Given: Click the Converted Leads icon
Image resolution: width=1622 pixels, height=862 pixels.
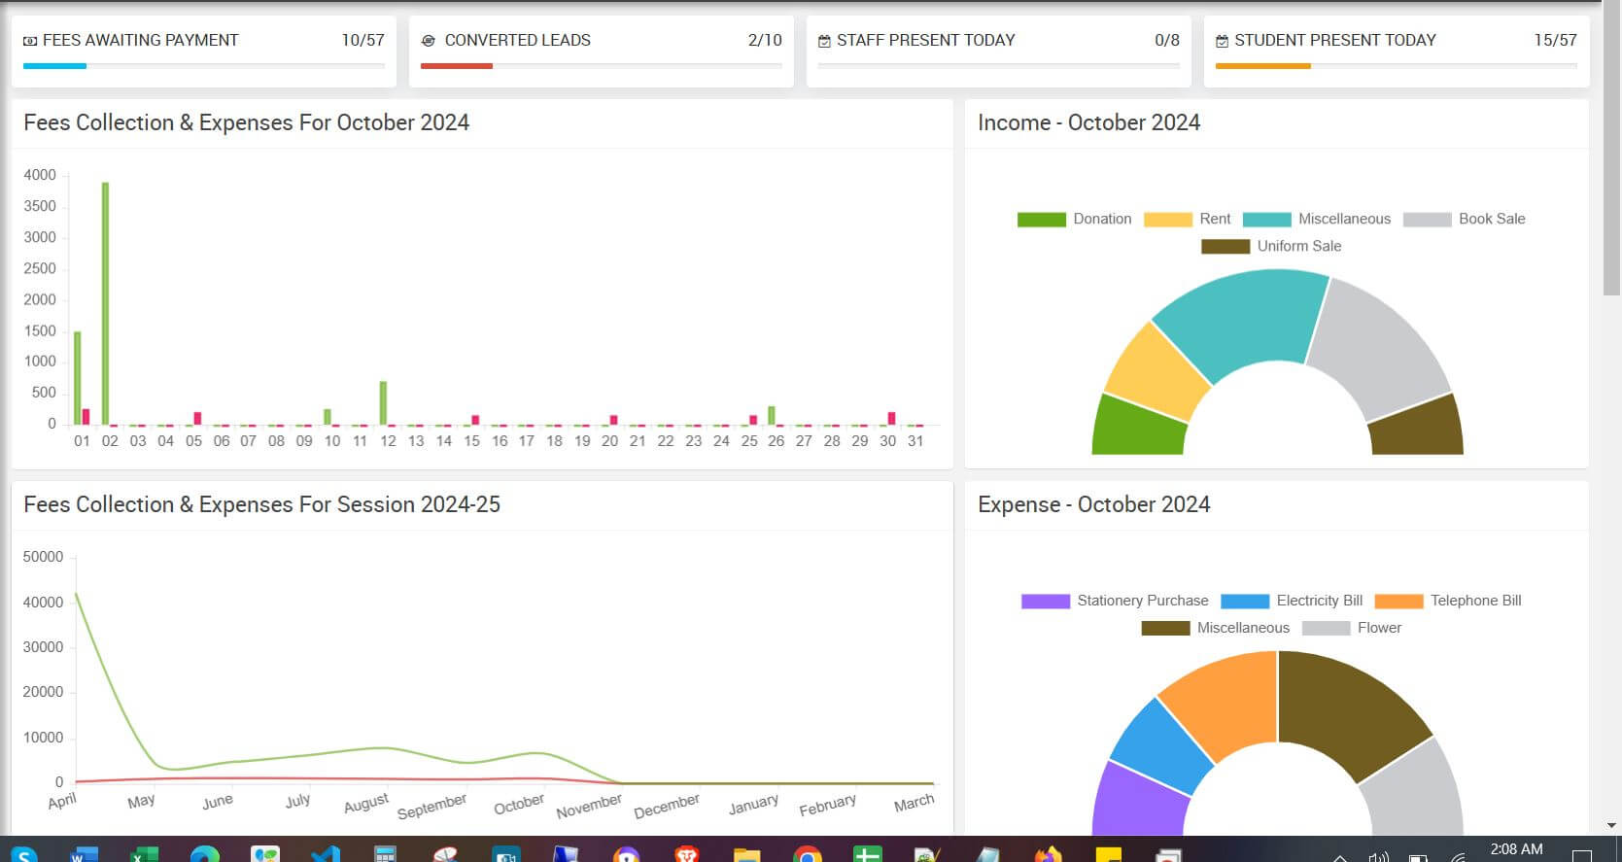Looking at the screenshot, I should coord(428,41).
